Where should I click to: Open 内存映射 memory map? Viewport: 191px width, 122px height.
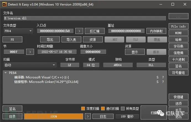pyautogui.click(x=156, y=31)
